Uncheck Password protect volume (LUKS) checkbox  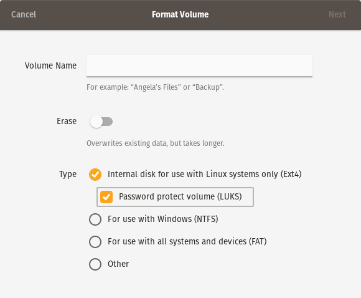pos(106,197)
